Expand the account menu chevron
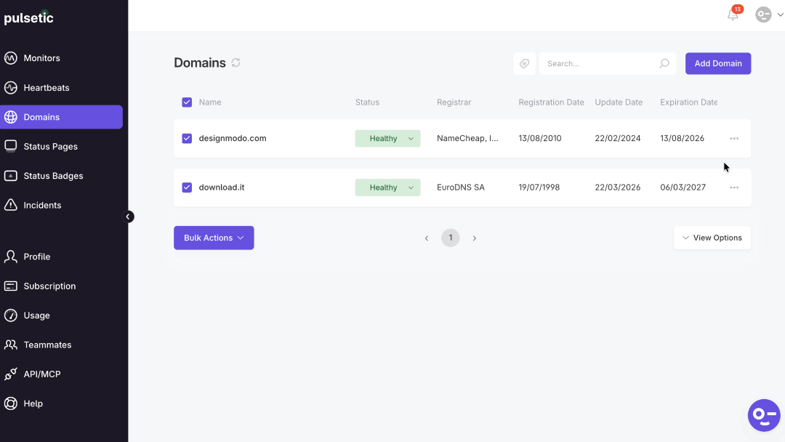The width and height of the screenshot is (785, 442). point(780,15)
